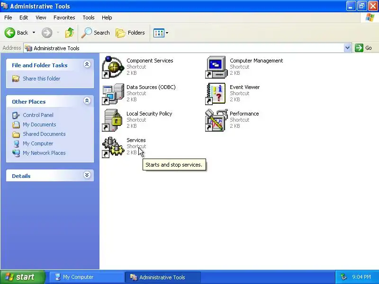Click the grayed Forward arrow button
The image size is (379, 284).
[47, 33]
